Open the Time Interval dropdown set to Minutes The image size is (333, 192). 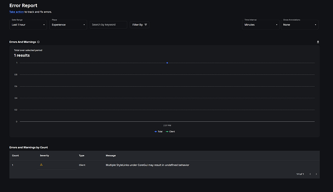point(261,25)
